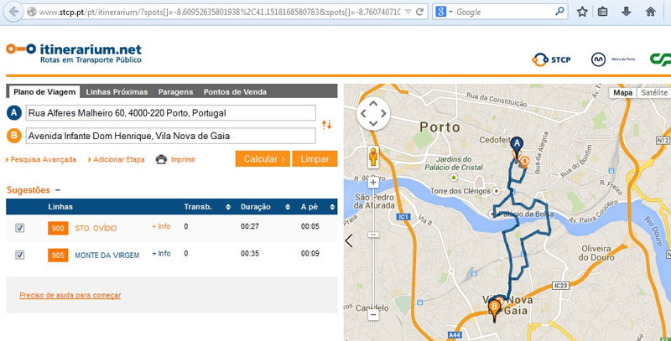Uncheck the line 900 STO. OVÍDIO checkbox
671x341 pixels.
coord(20,228)
